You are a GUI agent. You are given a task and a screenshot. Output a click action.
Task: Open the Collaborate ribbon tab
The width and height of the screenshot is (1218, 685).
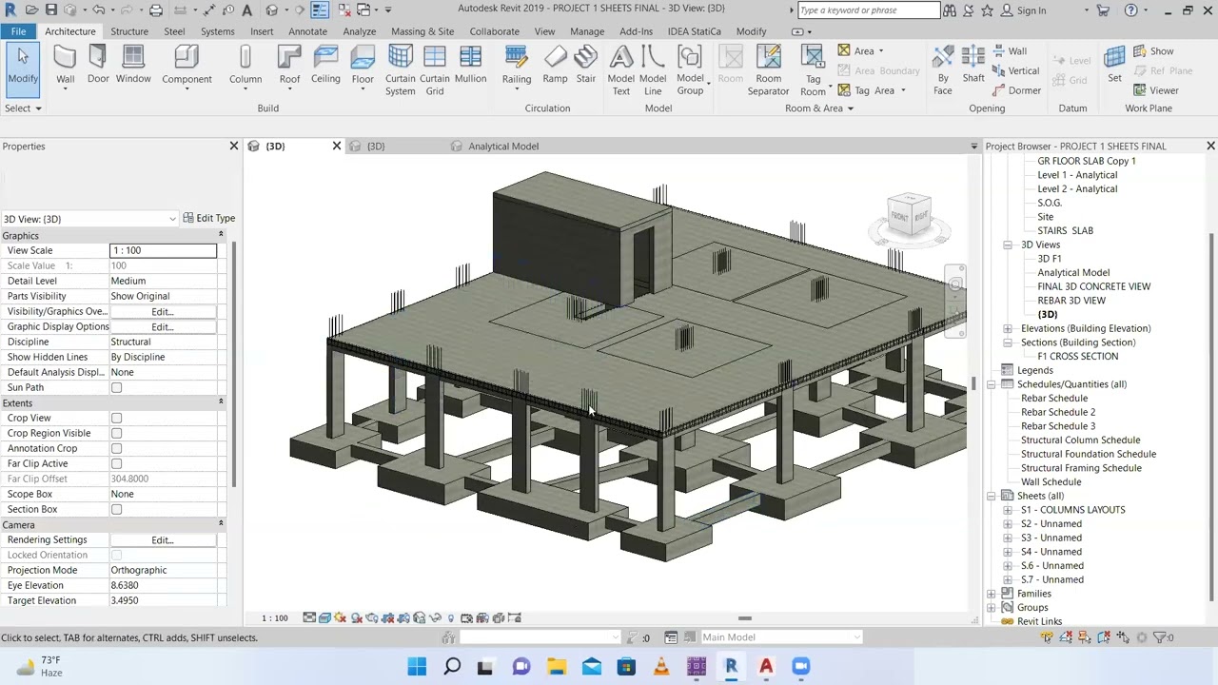494,31
